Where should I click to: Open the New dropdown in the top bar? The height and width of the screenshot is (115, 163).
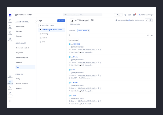[118, 15]
